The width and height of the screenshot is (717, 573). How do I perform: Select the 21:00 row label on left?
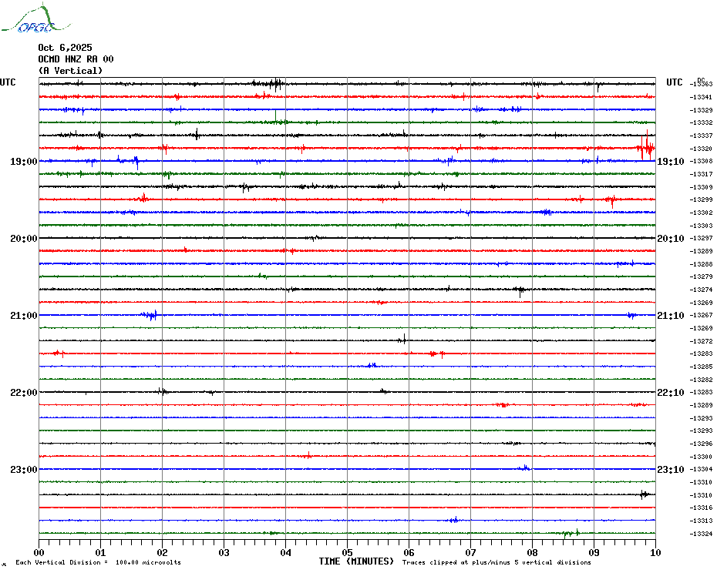[23, 316]
